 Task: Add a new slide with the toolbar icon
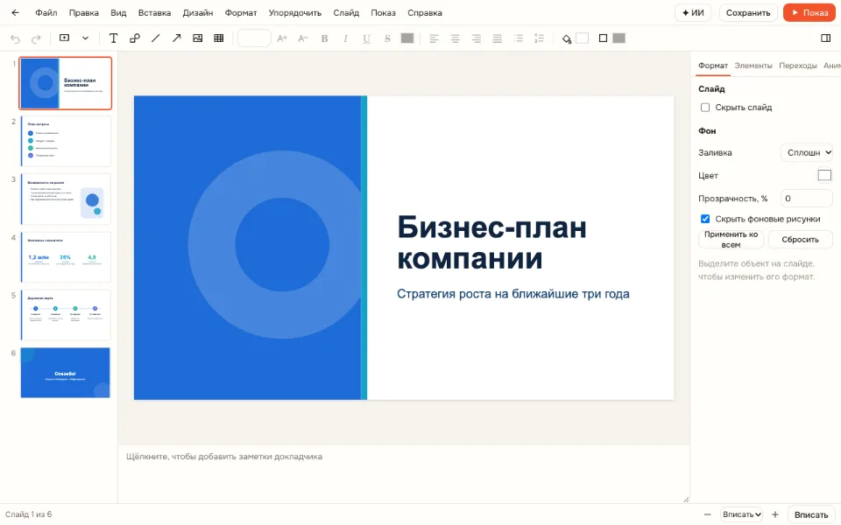[64, 38]
